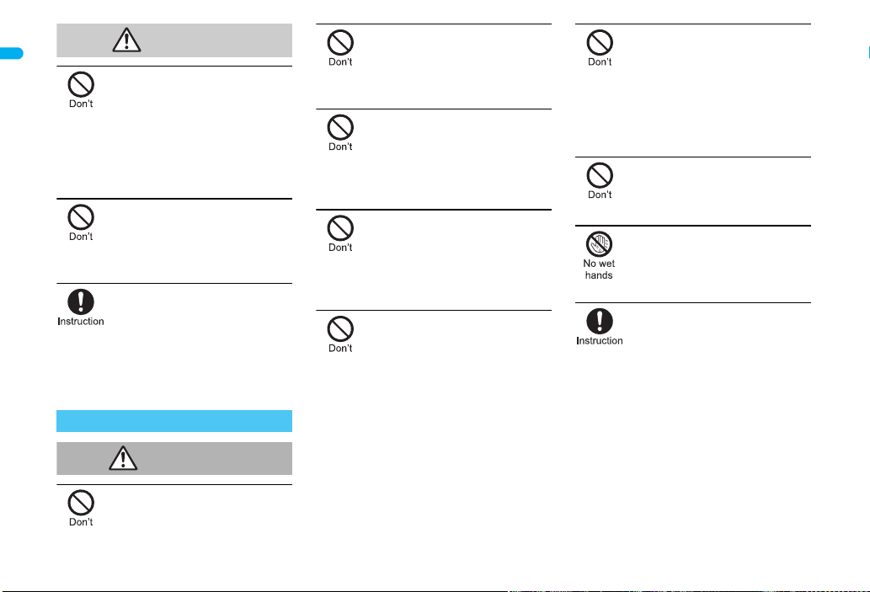
Task: Click Don't icon directly under top warning banner
Action: (81, 85)
